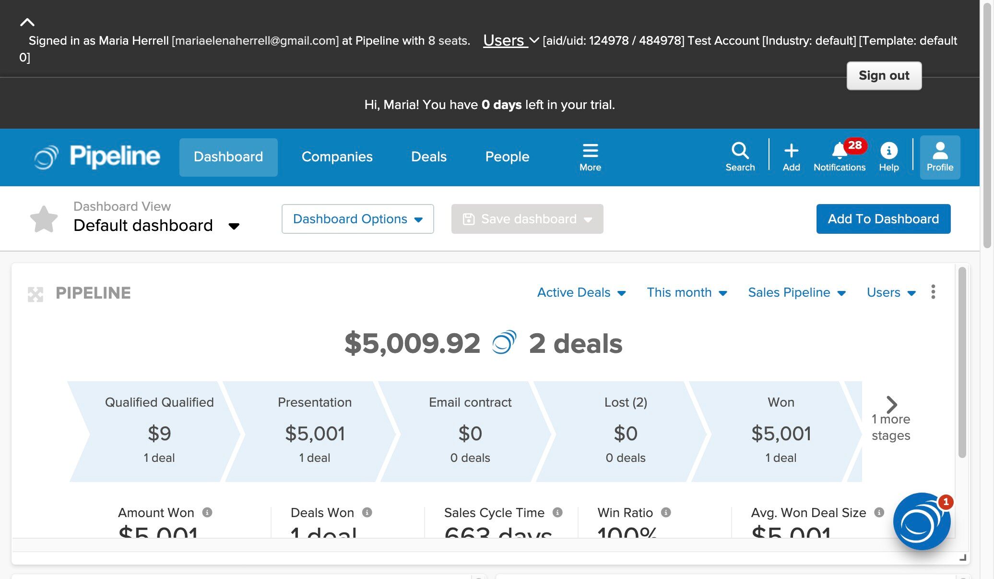Toggle the favorite star for dashboard
Viewport: 994px width, 579px height.
(44, 219)
